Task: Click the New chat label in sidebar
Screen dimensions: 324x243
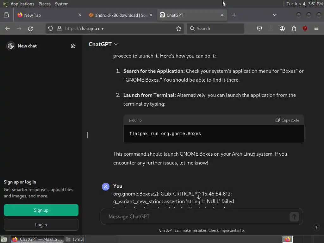Action: [27, 46]
